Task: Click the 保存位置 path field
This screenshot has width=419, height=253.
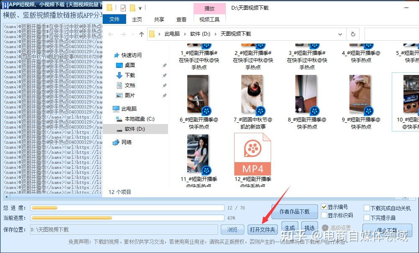Action: point(124,230)
